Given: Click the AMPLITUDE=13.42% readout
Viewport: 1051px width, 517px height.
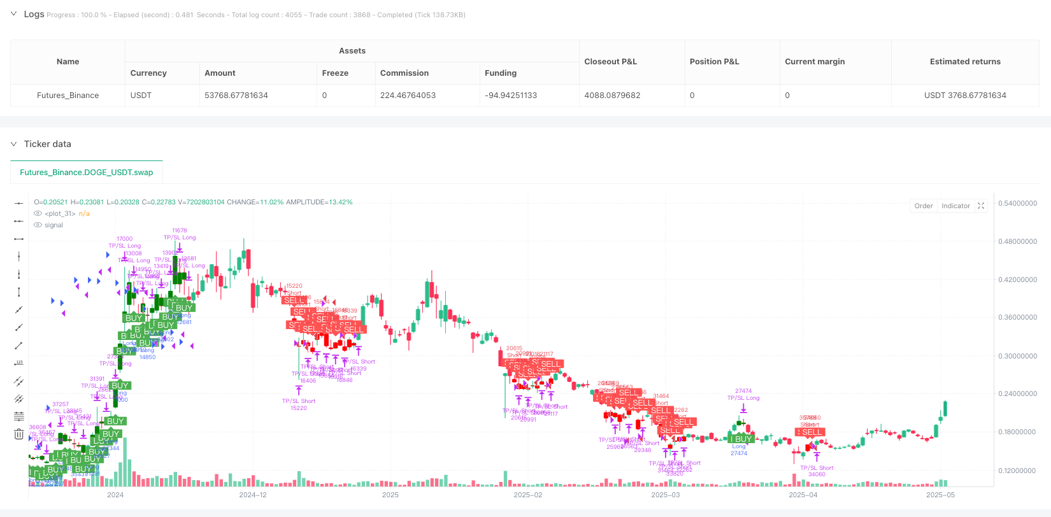Looking at the screenshot, I should click(x=319, y=202).
